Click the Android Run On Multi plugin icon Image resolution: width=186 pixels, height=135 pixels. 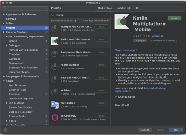tap(55, 79)
